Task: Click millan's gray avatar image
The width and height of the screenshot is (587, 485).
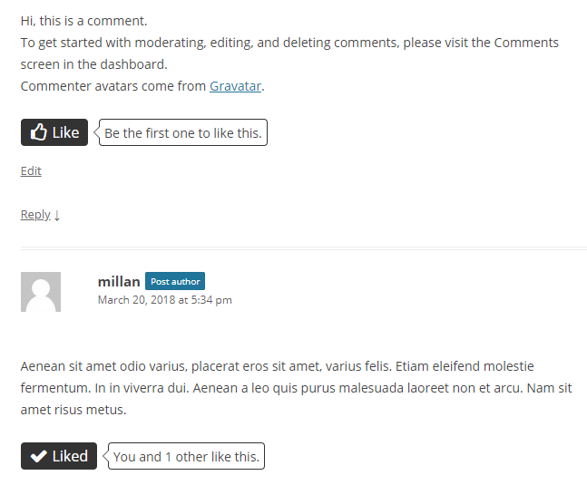Action: (41, 292)
